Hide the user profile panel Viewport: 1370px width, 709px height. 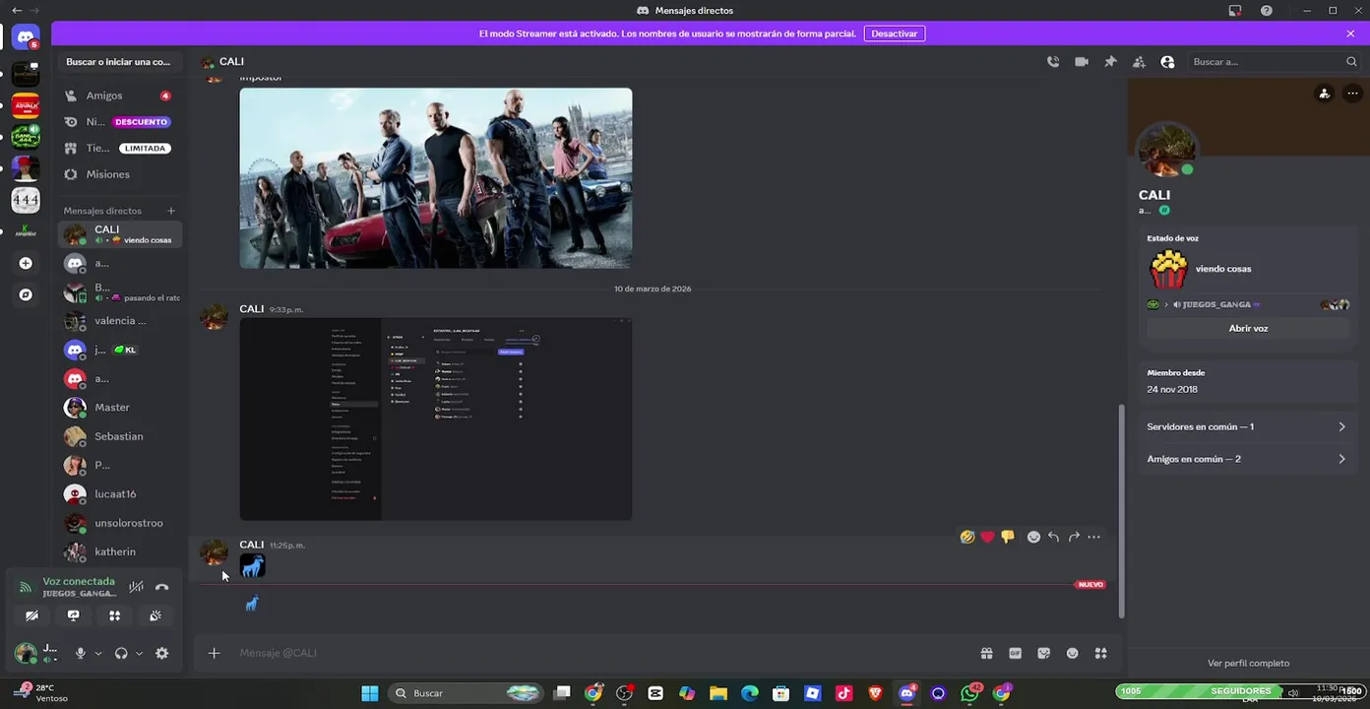pyautogui.click(x=1167, y=61)
